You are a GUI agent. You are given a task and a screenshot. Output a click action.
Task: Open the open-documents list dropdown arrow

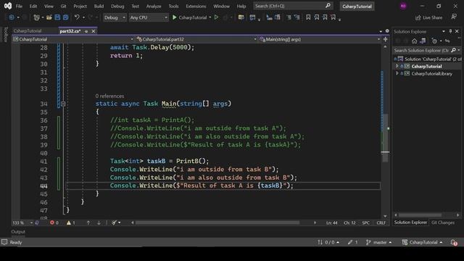(x=381, y=31)
